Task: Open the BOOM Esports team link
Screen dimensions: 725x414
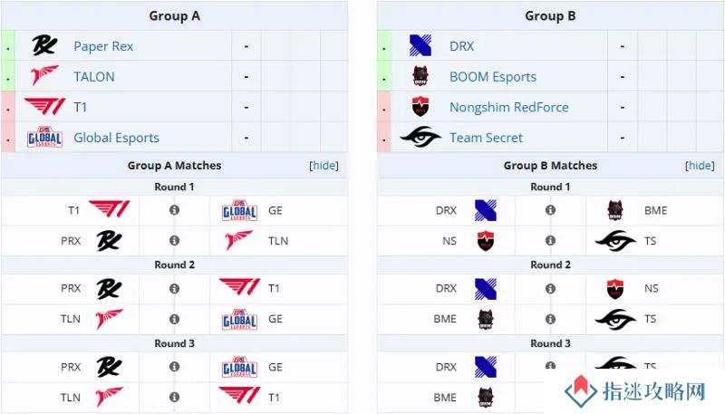Action: (493, 77)
